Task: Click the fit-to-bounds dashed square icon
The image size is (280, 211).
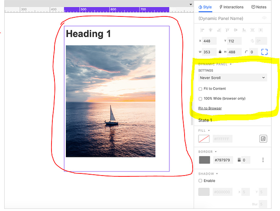Action: [264, 52]
